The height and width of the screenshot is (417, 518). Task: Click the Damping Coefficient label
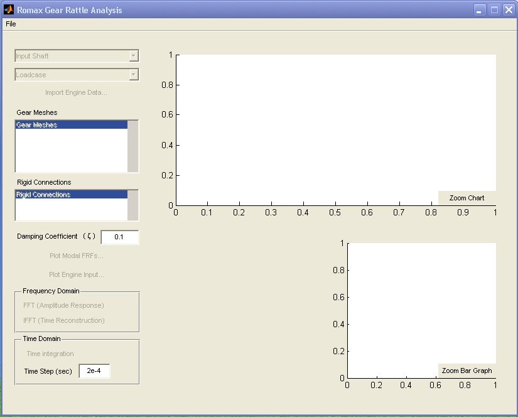[x=56, y=236]
